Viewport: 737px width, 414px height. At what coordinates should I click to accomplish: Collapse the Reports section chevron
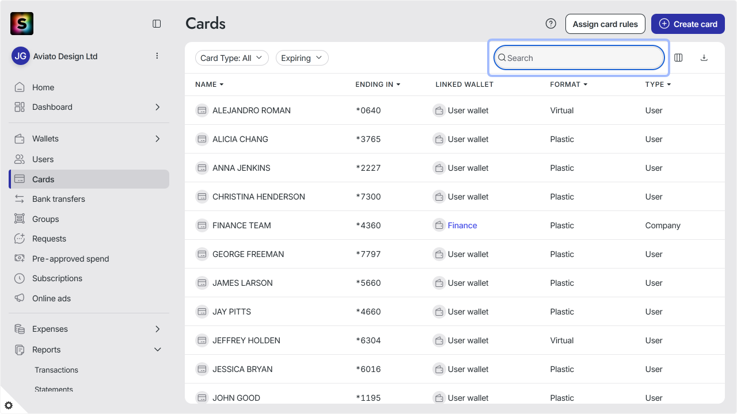(x=158, y=350)
